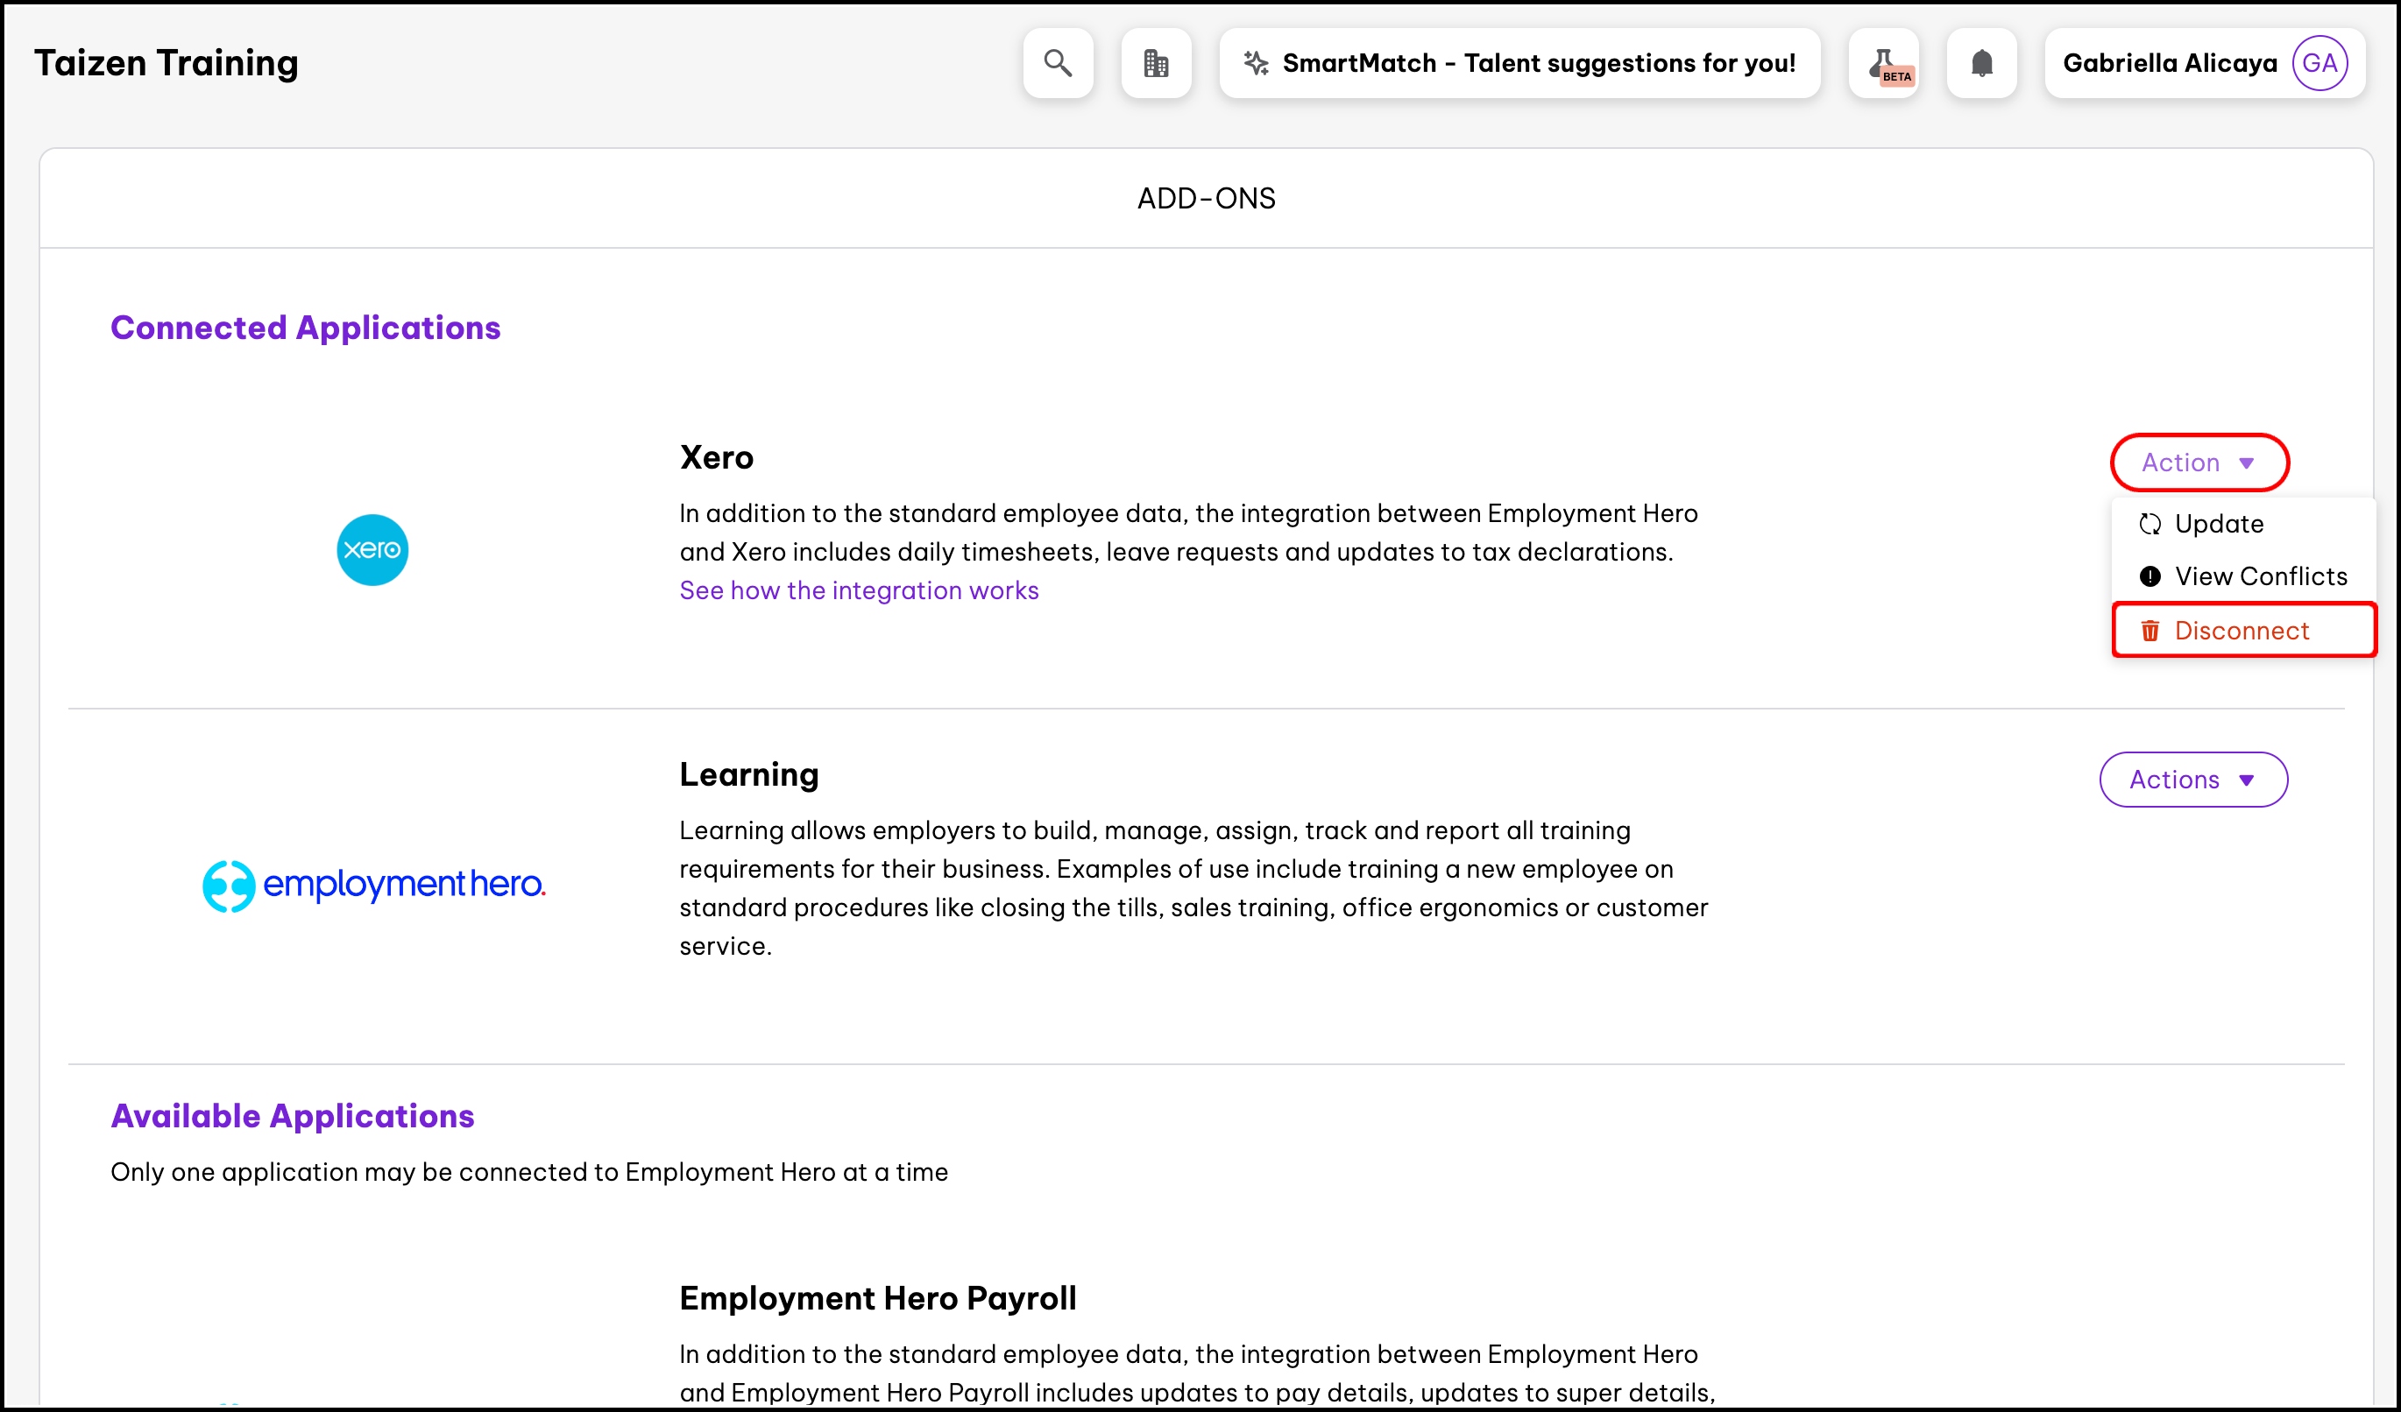Select Disconnect from the Action menu
This screenshot has height=1412, width=2401.
tap(2241, 631)
